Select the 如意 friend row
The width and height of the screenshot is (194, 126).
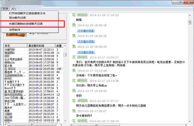point(33,82)
